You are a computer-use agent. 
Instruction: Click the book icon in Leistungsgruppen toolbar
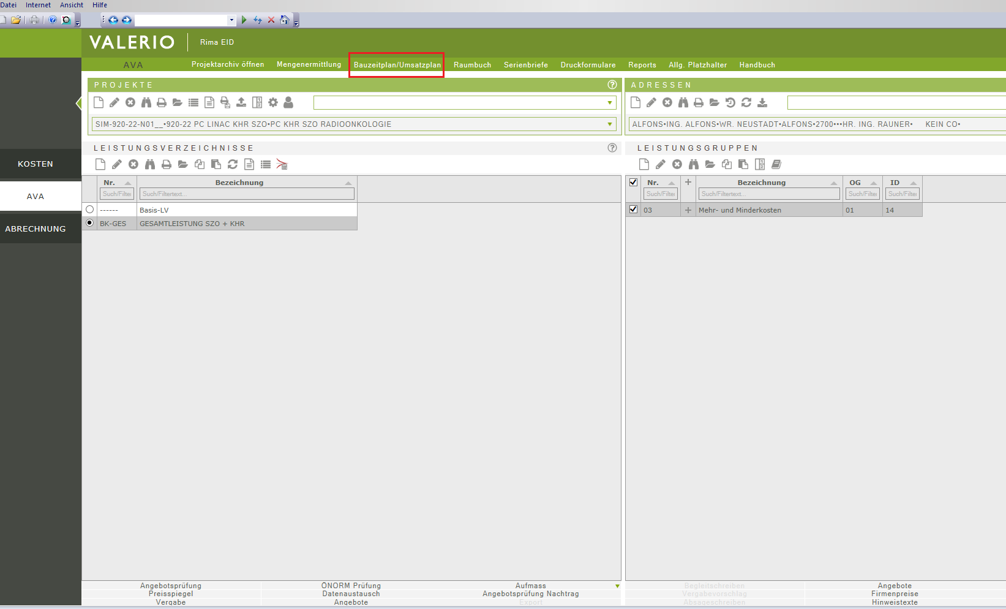(776, 164)
